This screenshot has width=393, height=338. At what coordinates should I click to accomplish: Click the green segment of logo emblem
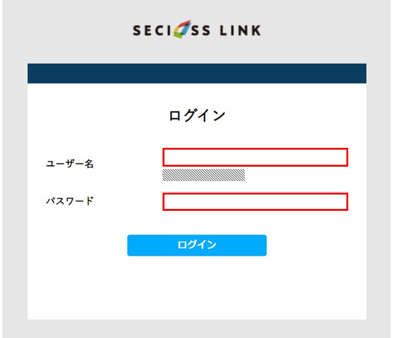[x=179, y=35]
